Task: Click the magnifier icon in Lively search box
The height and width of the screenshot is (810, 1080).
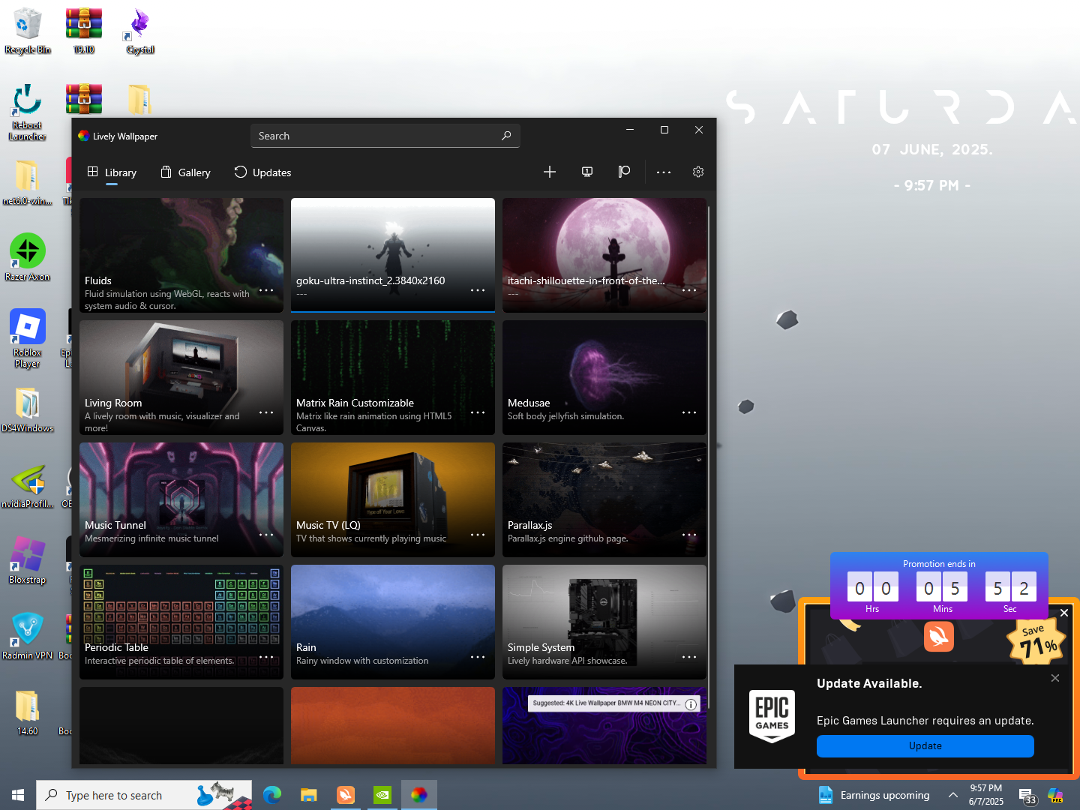Action: (506, 136)
